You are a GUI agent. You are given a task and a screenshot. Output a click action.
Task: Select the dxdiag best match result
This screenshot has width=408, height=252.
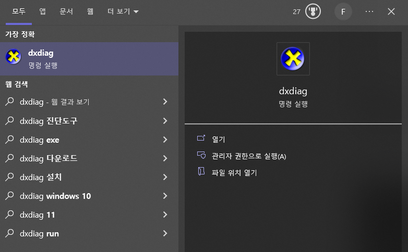pos(89,59)
